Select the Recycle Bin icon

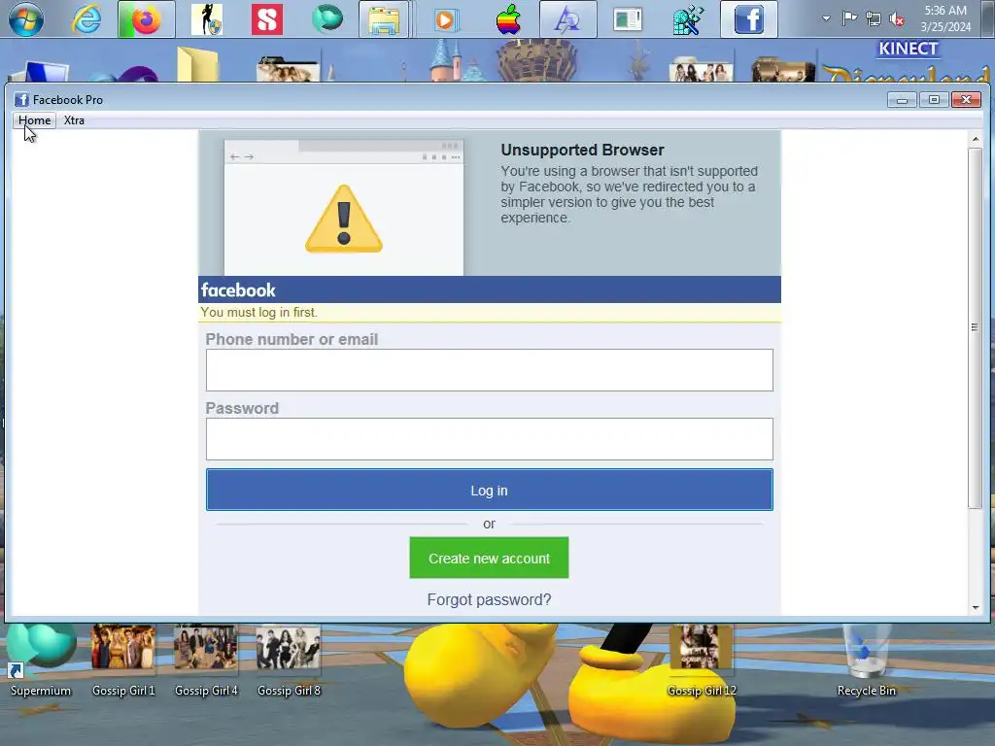pyautogui.click(x=866, y=661)
